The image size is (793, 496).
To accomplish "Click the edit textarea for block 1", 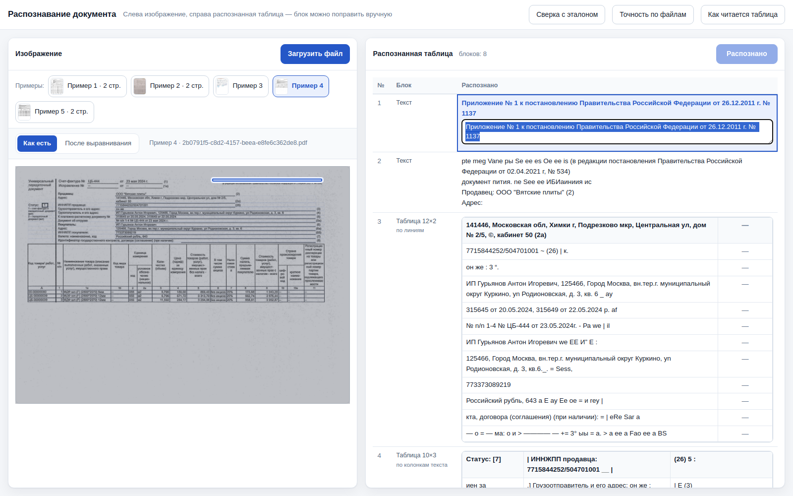I will pyautogui.click(x=617, y=131).
